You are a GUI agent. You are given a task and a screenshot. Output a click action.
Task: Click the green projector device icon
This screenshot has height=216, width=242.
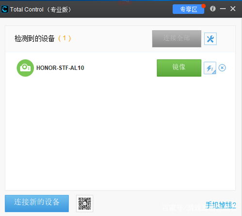(x=25, y=68)
